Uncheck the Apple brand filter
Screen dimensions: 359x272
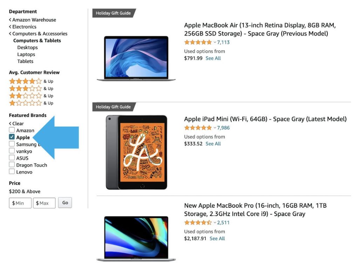tap(12, 137)
